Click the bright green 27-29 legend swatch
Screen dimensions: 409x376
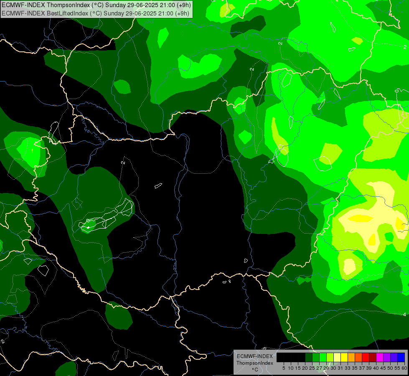[x=323, y=358]
